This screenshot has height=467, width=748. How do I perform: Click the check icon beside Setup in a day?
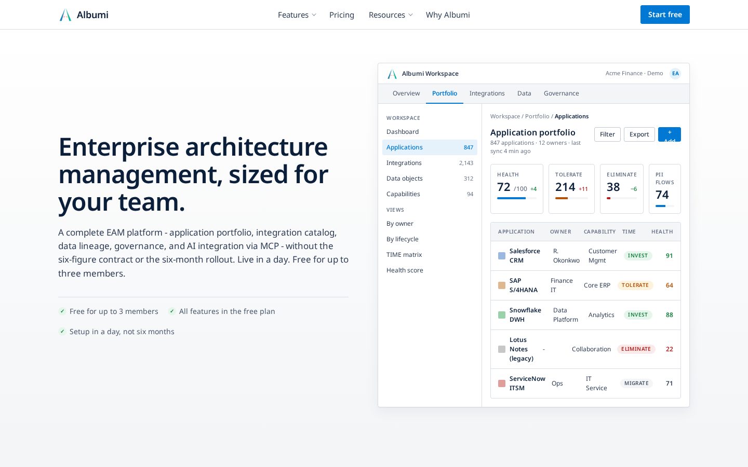pos(62,332)
